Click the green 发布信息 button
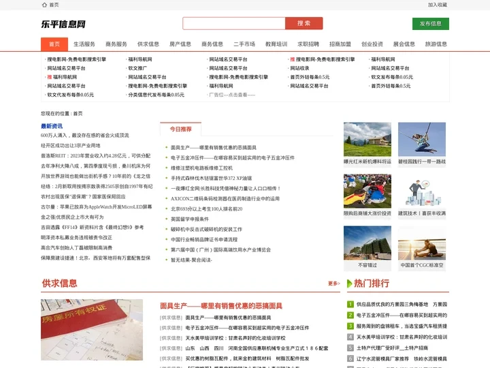 431,24
